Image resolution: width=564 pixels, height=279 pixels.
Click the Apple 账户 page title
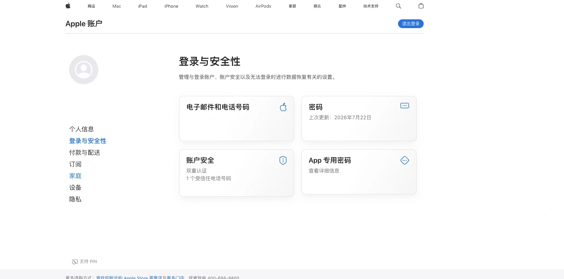[x=84, y=24]
